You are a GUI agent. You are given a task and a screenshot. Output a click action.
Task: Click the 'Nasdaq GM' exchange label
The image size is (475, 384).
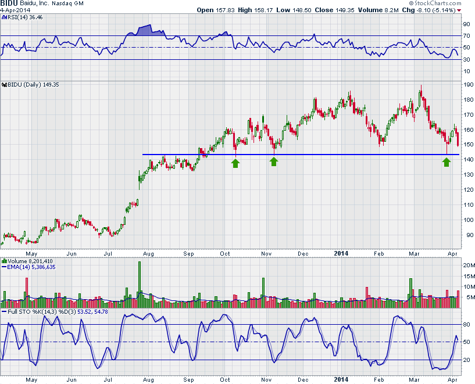[67, 3]
